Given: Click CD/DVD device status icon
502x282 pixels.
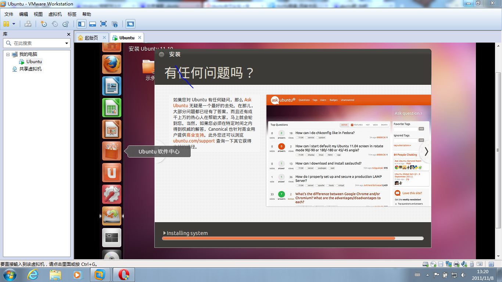Looking at the screenshot, I should coord(433,264).
